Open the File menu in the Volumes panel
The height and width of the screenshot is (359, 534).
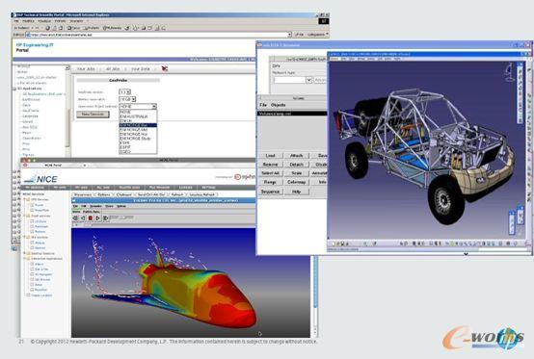tap(263, 105)
